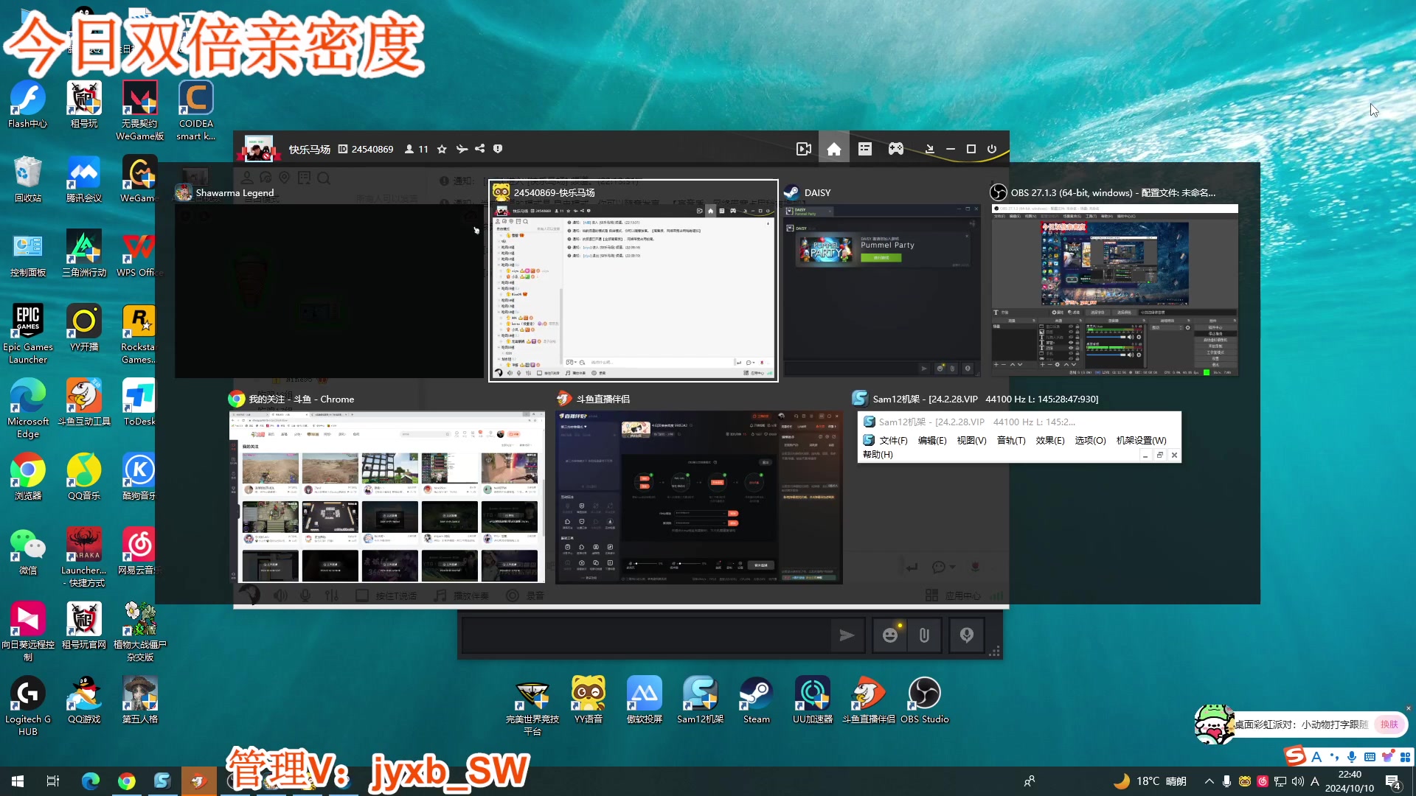1416x796 pixels.
Task: Expand hidden system tray icons chevron
Action: click(x=1209, y=781)
